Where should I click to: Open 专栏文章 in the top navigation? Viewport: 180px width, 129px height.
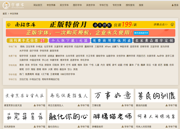coord(117,5)
